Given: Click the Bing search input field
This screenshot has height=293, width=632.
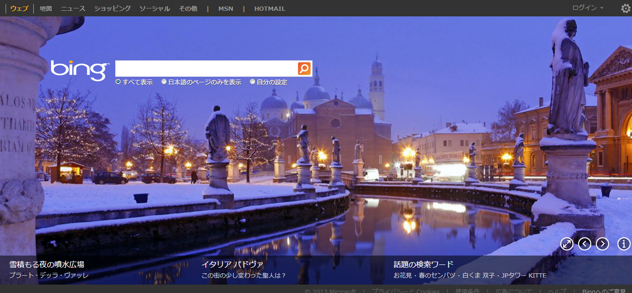Looking at the screenshot, I should tap(206, 69).
